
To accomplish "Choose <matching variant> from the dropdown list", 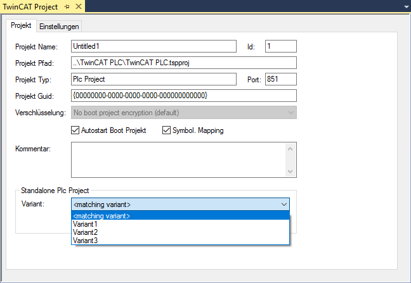I will pos(180,216).
